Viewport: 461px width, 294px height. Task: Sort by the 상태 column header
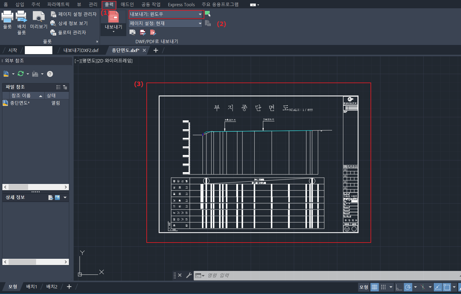pyautogui.click(x=56, y=96)
